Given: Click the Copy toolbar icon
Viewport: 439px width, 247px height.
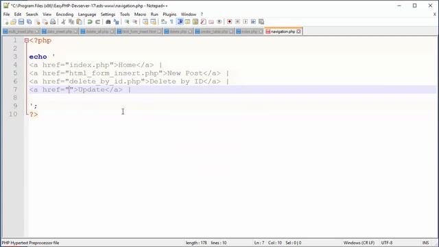Looking at the screenshot, I should coord(71,22).
